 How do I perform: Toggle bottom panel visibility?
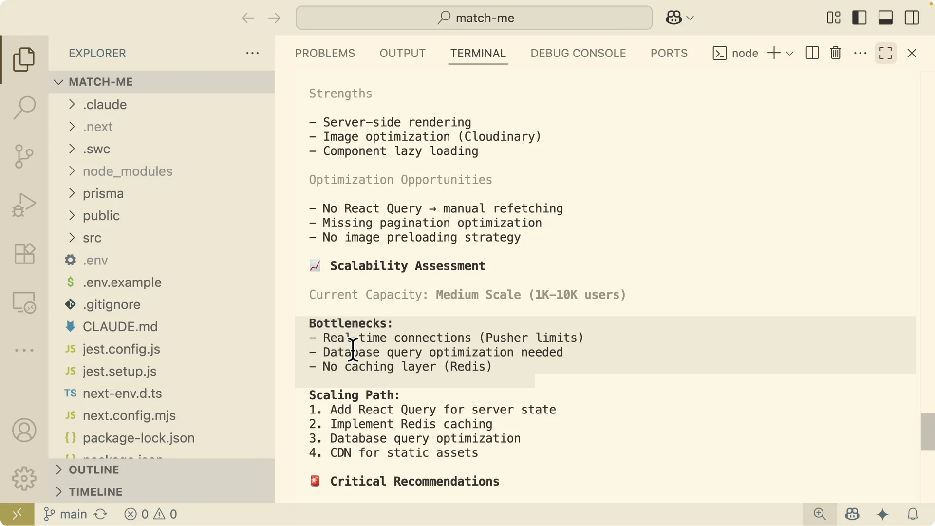(886, 18)
